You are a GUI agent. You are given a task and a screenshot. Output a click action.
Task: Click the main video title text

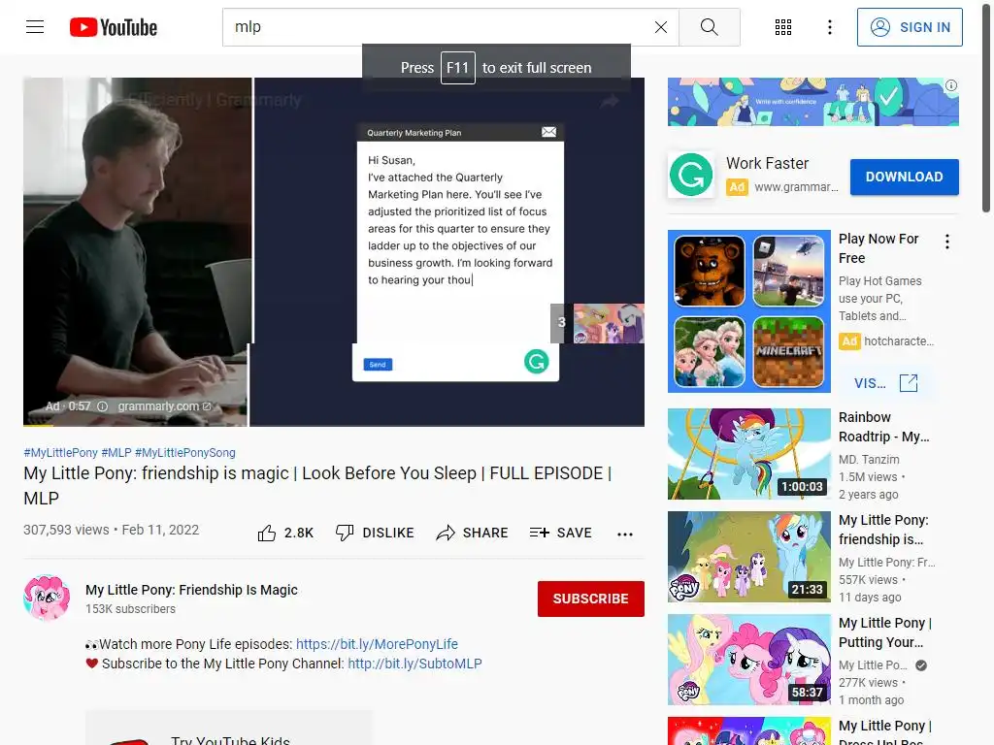coord(317,485)
